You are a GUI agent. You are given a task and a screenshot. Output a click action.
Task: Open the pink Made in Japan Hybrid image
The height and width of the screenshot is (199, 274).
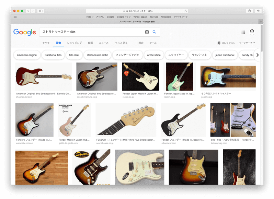(x=75, y=120)
